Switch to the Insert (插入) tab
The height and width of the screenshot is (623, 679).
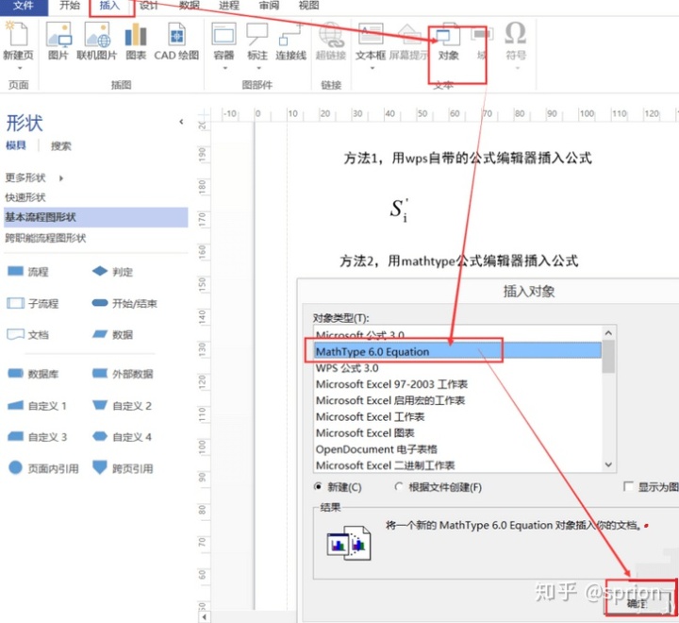coord(109,6)
